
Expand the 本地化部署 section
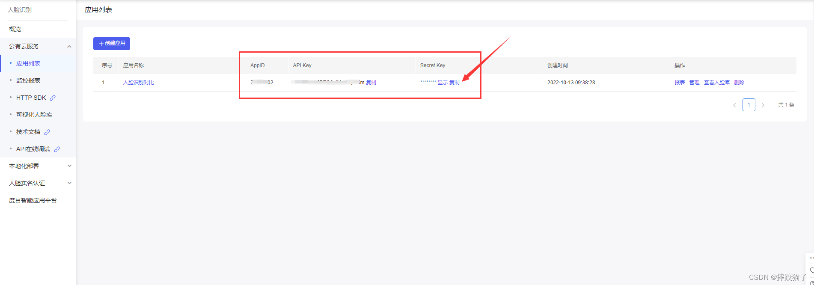click(x=69, y=166)
